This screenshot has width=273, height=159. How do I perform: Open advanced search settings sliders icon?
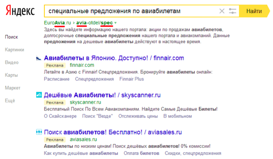232,11
